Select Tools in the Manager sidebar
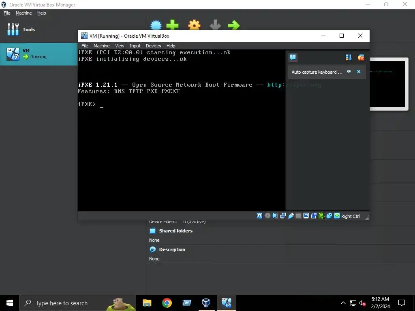Viewport: 415px width, 311px height. tap(39, 29)
